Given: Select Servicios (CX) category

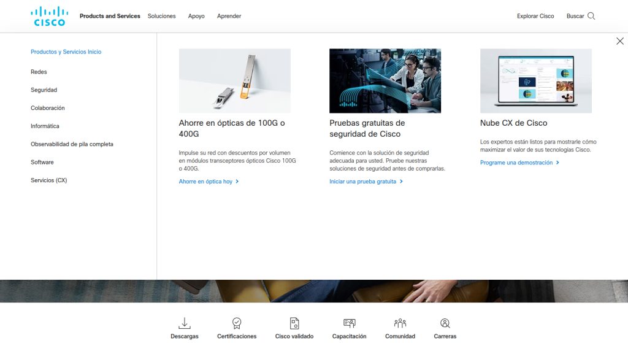Looking at the screenshot, I should (49, 180).
